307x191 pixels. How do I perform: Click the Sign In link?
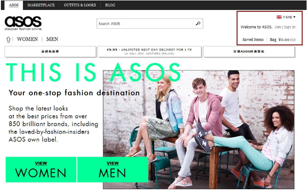(x=290, y=27)
